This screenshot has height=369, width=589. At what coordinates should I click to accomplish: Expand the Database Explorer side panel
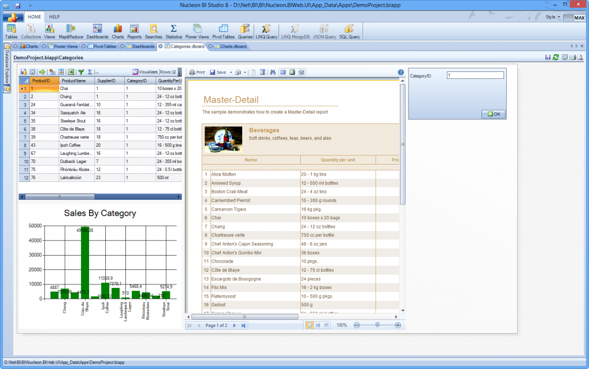click(x=7, y=66)
